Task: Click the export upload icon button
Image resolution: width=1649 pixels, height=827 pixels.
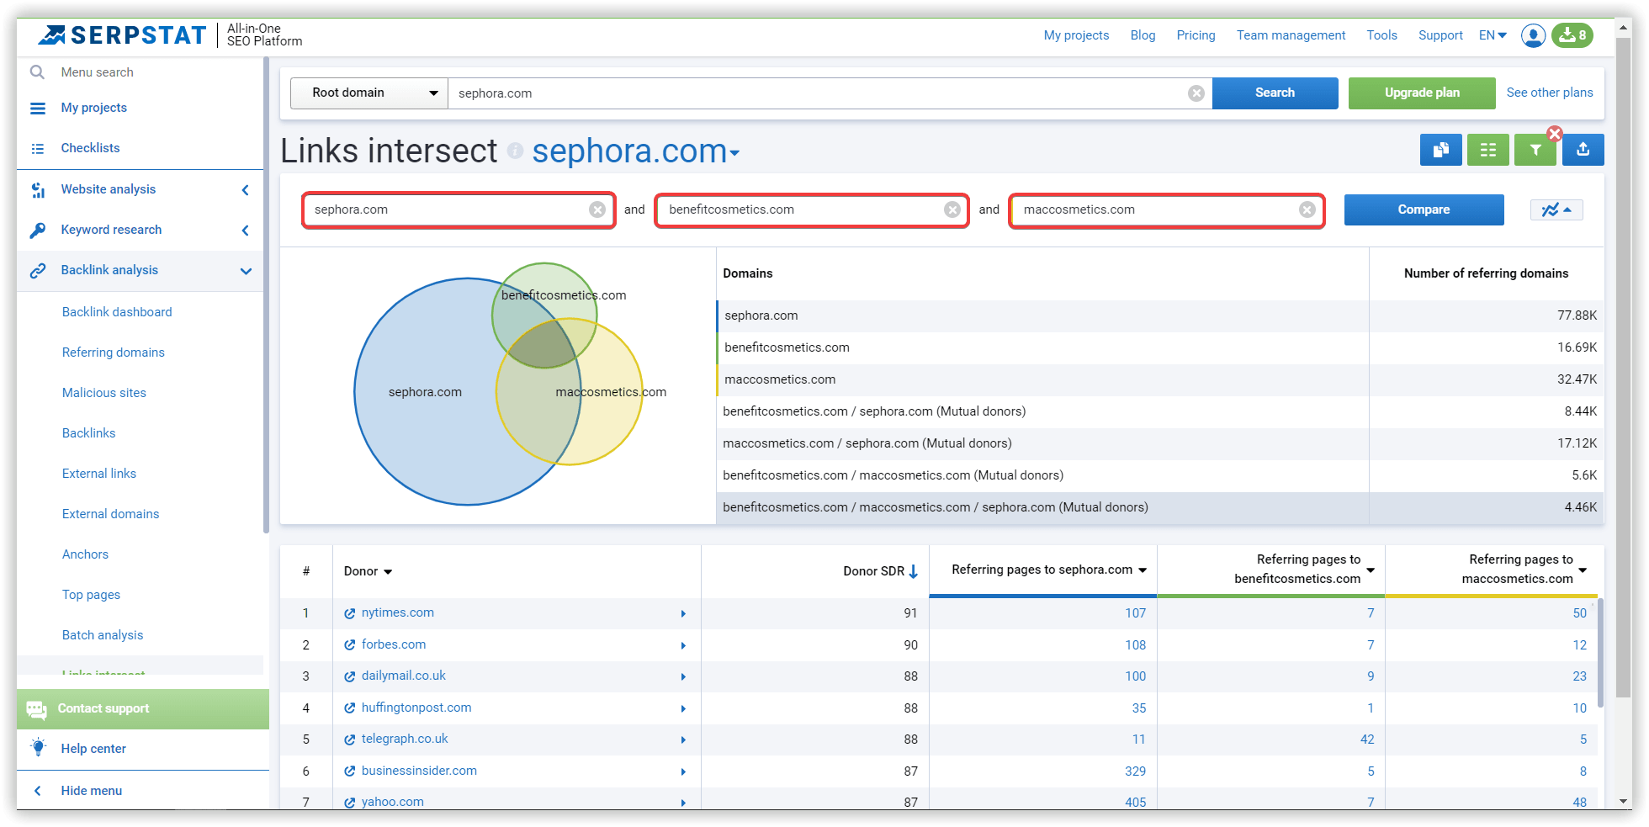Action: pos(1583,150)
